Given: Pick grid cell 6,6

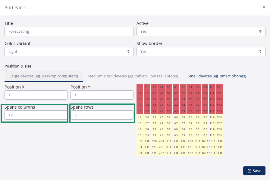Looking at the screenshot, I should 176,117.
